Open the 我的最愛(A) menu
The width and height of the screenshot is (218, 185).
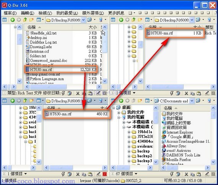click(x=67, y=13)
